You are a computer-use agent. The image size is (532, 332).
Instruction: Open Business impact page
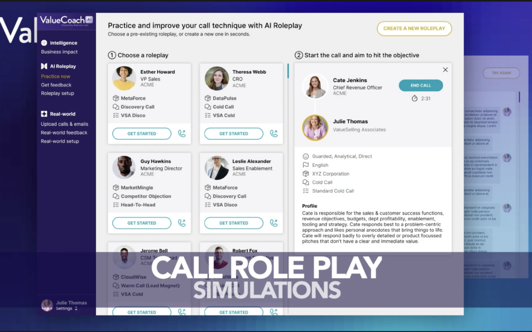click(x=60, y=52)
